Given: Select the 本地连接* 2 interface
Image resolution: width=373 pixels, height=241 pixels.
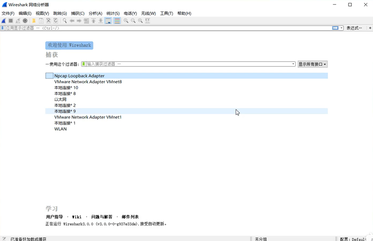Looking at the screenshot, I should 186,105.
